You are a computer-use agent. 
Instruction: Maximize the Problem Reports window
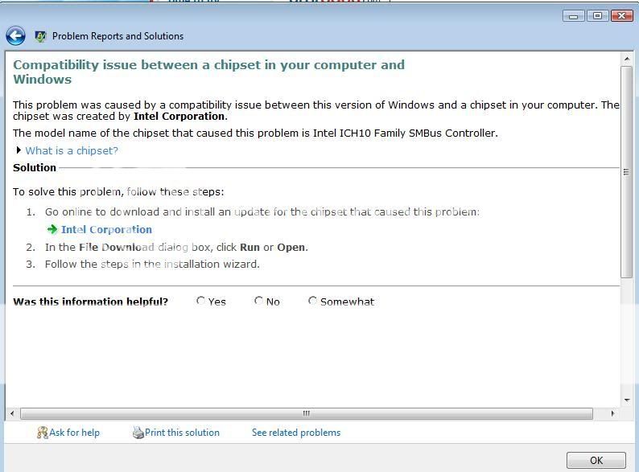tap(597, 15)
